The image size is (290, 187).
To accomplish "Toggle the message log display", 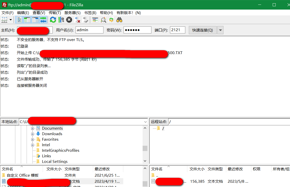I will coord(19,20).
